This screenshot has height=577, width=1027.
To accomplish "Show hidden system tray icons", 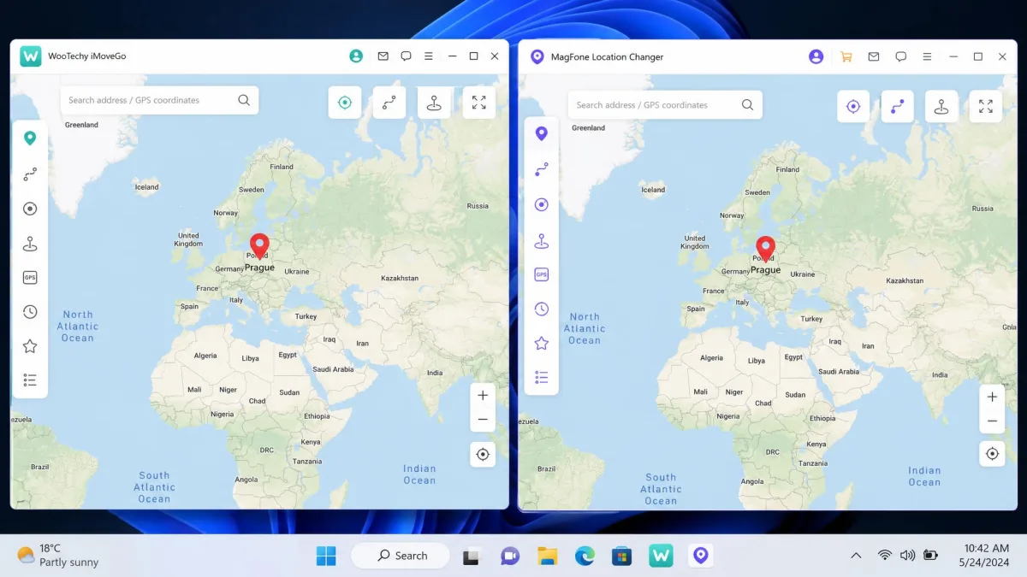I will [856, 556].
